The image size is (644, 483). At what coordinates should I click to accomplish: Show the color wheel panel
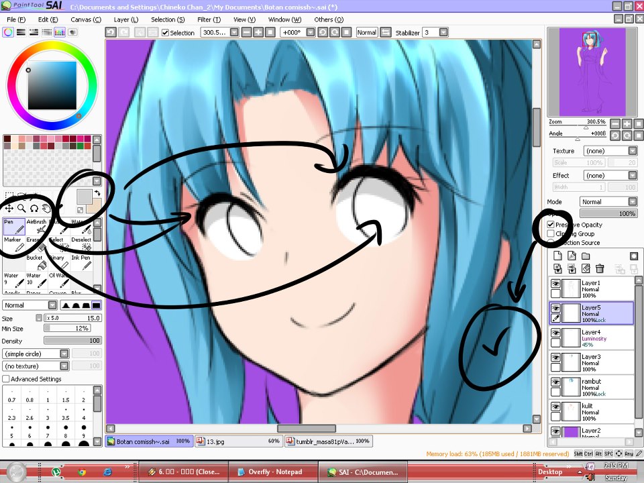(x=8, y=32)
